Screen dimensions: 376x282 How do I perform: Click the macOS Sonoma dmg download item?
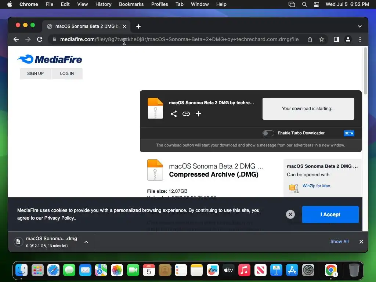tap(51, 242)
